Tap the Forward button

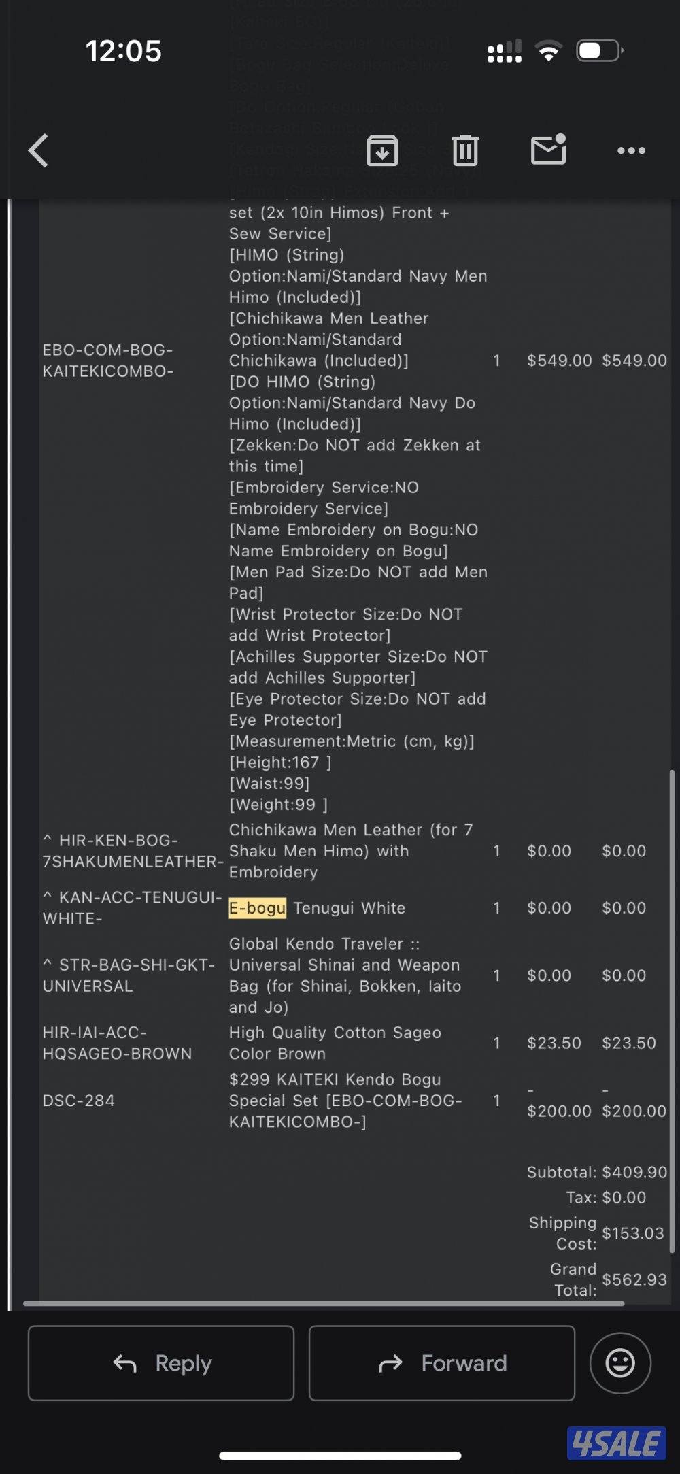[442, 1362]
